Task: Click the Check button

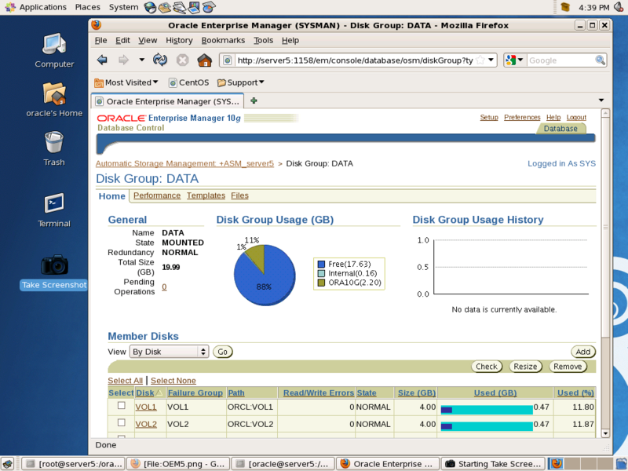Action: [x=487, y=367]
